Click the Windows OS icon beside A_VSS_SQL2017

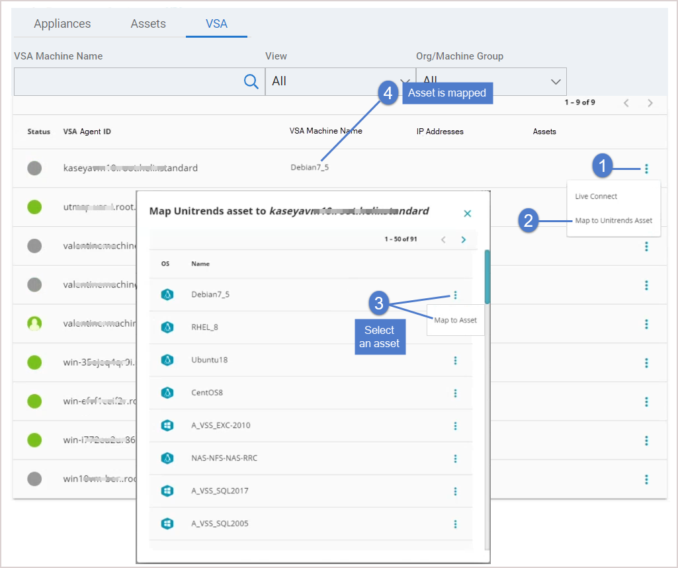167,491
